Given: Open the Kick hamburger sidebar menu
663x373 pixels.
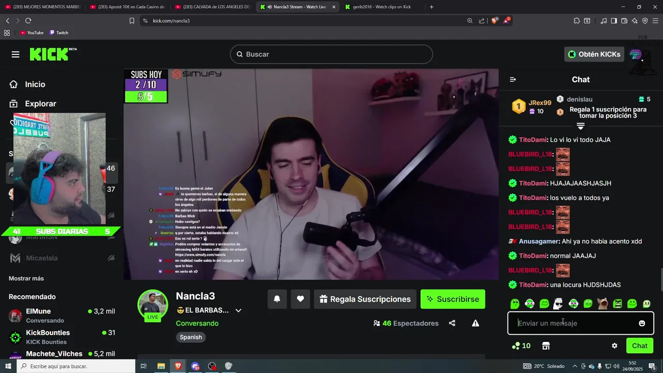Looking at the screenshot, I should coord(16,54).
